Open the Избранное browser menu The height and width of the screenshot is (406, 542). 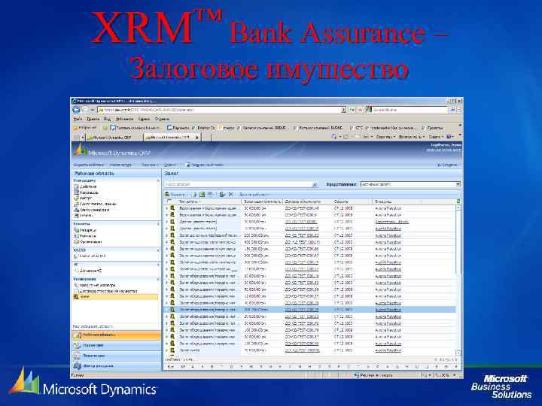[124, 119]
